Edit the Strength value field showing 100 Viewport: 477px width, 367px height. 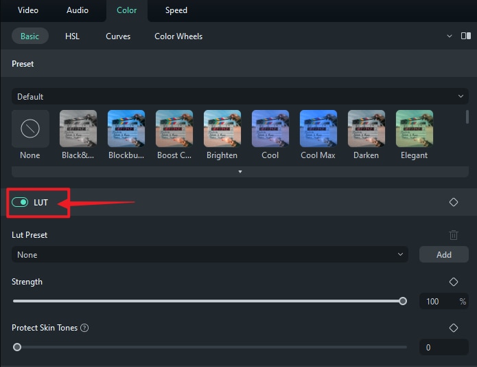444,302
